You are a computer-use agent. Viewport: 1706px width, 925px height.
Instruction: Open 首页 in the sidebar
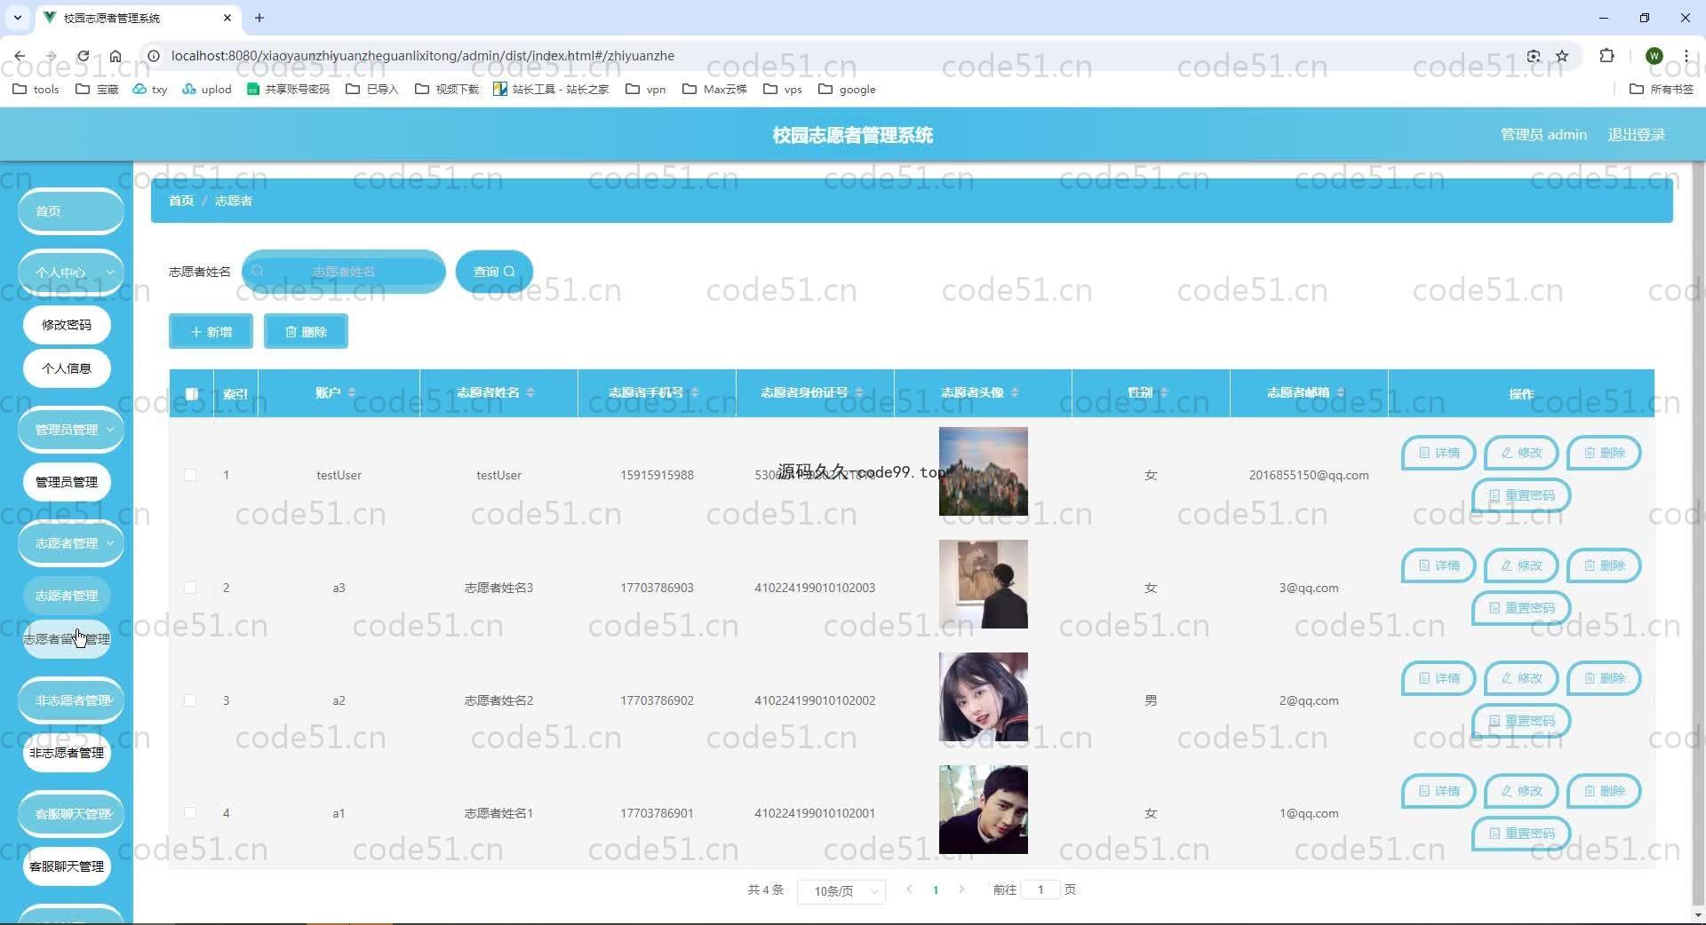pos(71,211)
